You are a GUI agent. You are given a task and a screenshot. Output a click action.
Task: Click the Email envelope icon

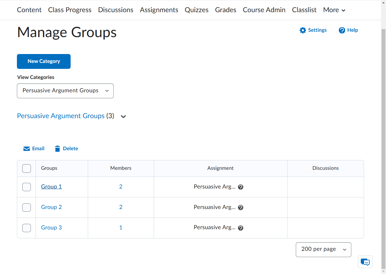(x=27, y=149)
